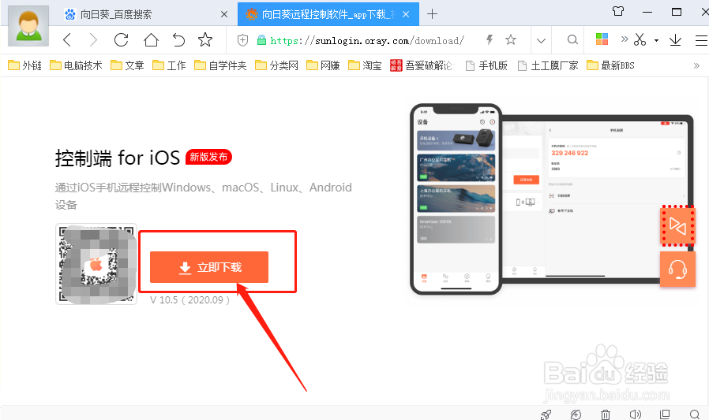Screen dimensions: 709x420
Task: Open the 吾爱破解论 bookmark
Action: 422,66
